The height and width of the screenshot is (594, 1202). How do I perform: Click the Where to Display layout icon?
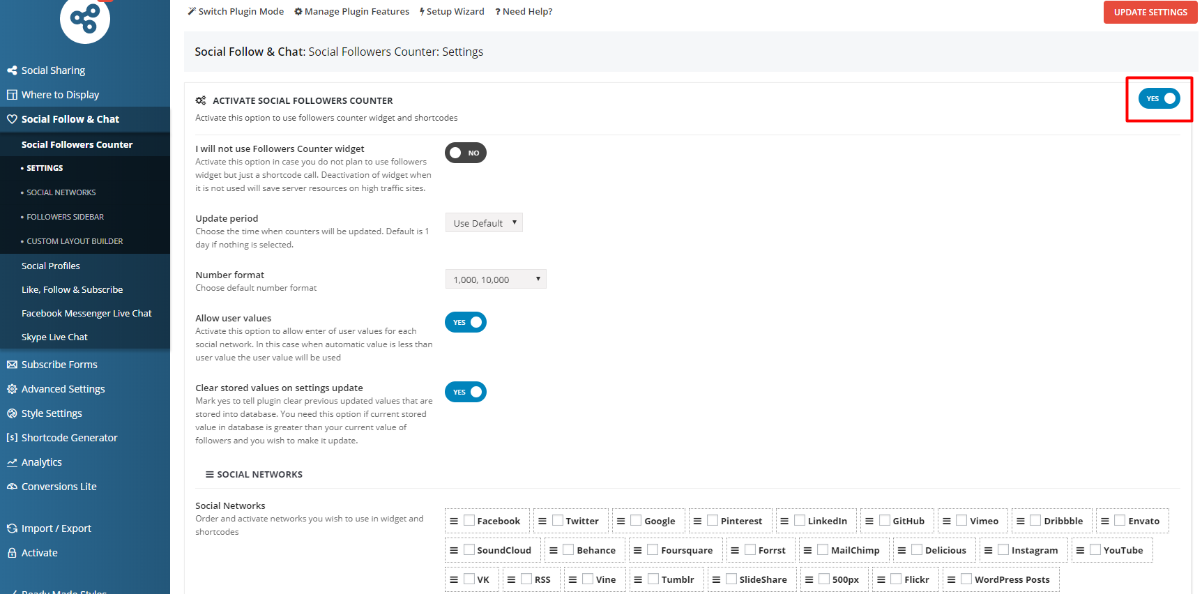[12, 95]
